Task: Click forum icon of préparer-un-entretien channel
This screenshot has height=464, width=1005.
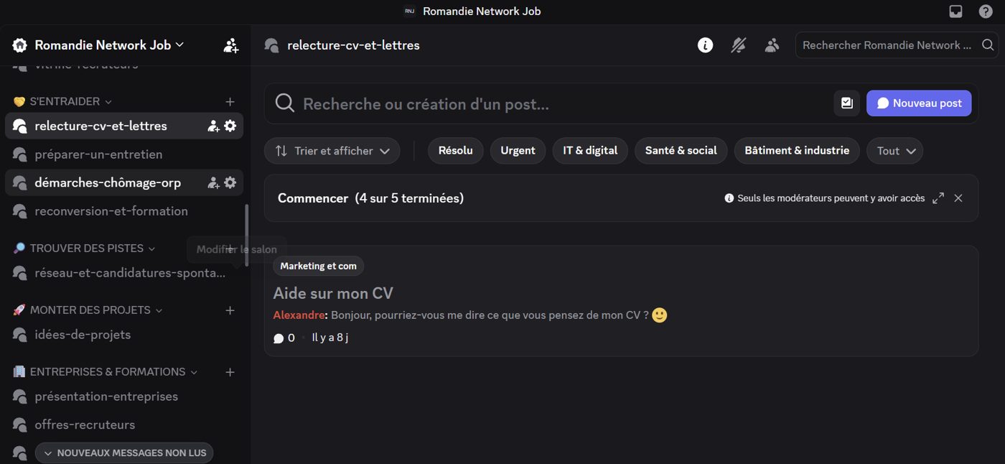Action: (19, 154)
